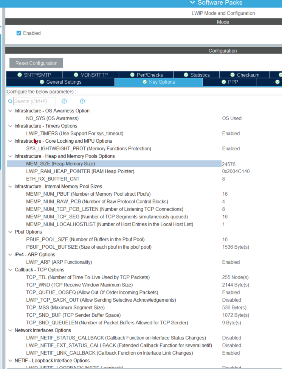Collapse Callback - TCP Options group
Viewport: 282px width, 369px height.
(10, 270)
